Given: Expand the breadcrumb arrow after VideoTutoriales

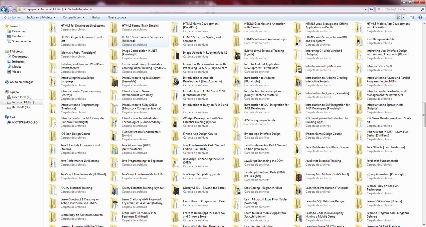Looking at the screenshot, I should pos(92,9).
